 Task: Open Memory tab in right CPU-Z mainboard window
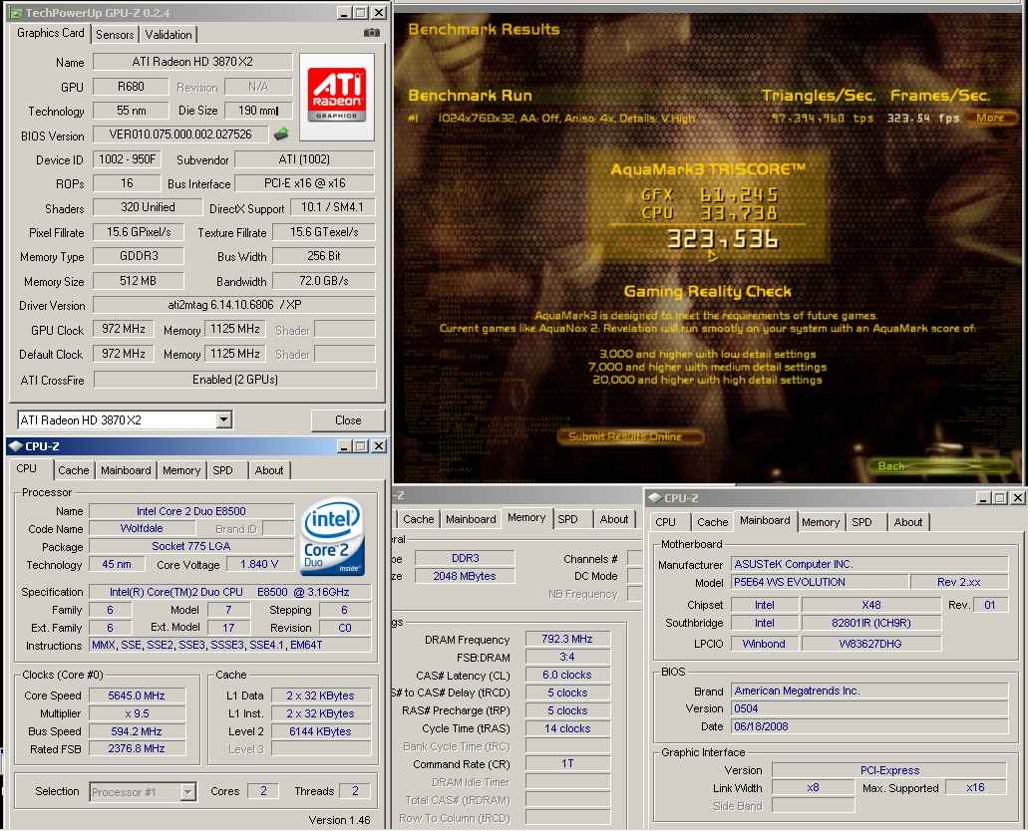click(821, 522)
